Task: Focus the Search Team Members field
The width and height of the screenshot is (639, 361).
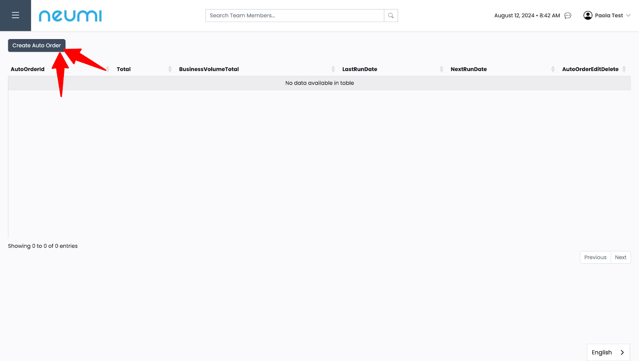Action: coord(295,16)
